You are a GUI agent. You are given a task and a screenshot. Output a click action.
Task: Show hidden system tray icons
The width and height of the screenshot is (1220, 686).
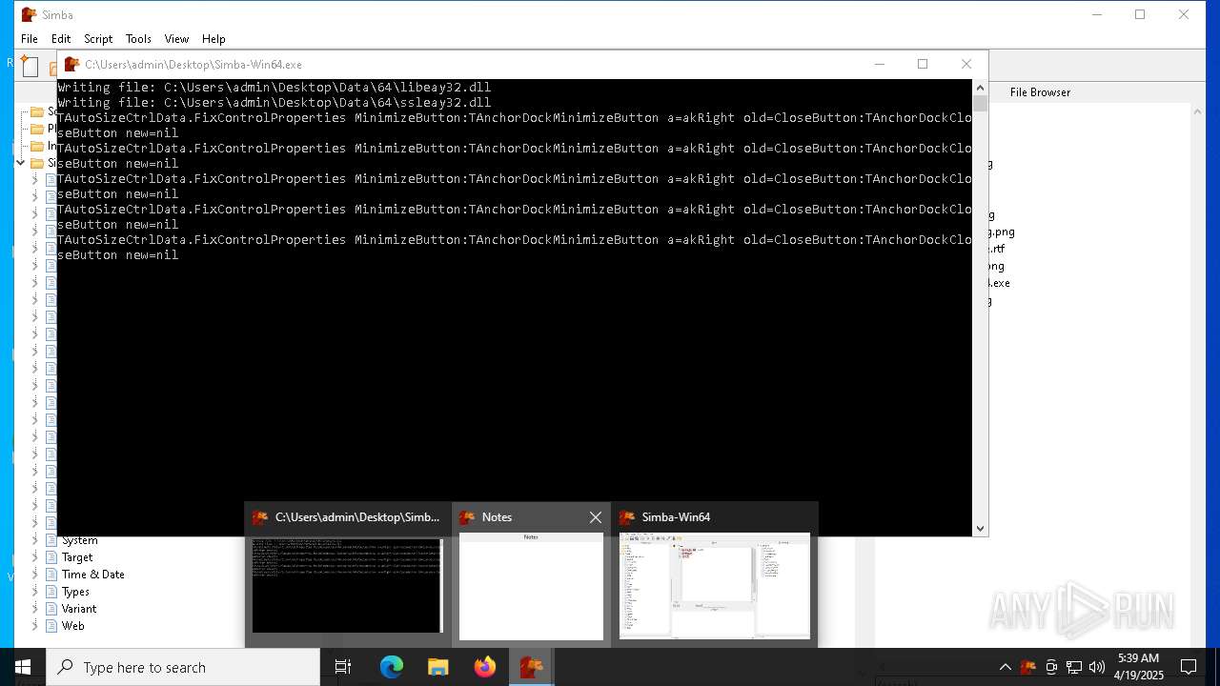point(1005,667)
